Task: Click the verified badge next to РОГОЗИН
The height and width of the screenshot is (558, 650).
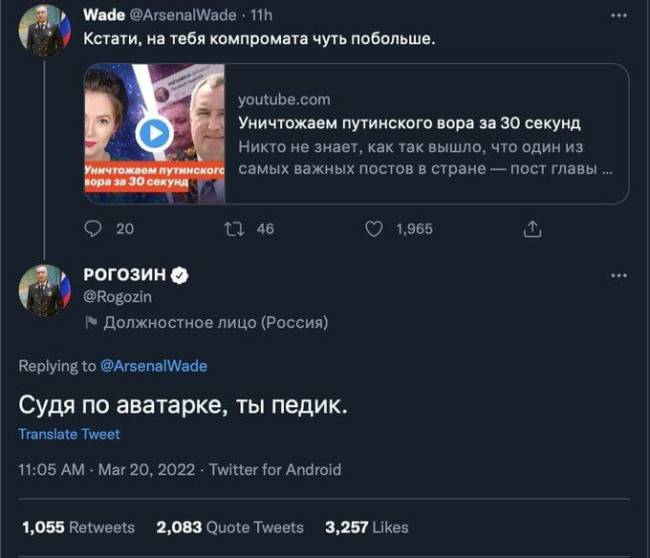Action: 180,275
